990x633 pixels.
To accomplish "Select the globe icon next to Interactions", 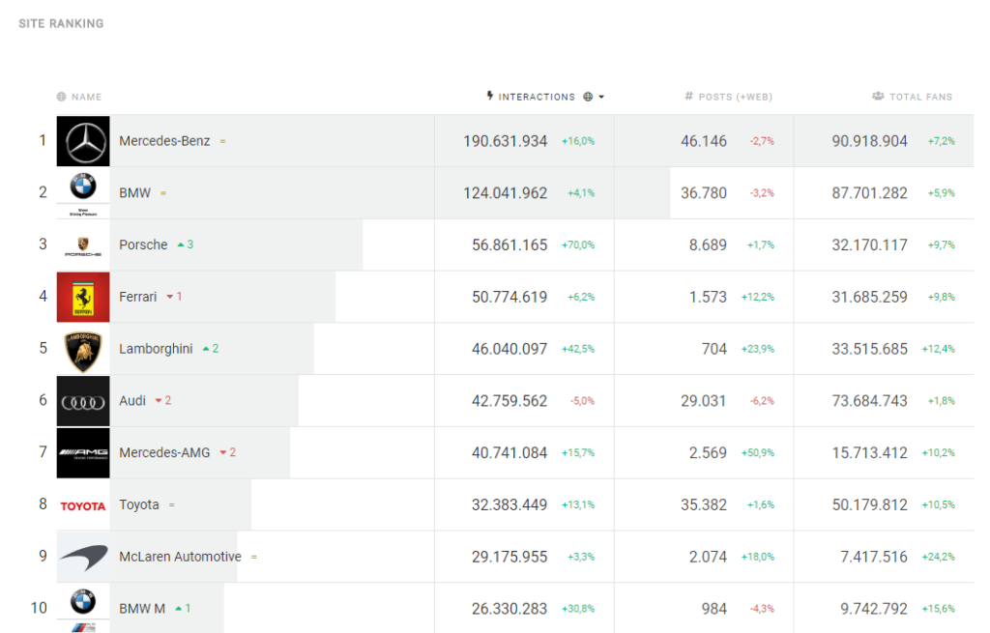I will 588,97.
